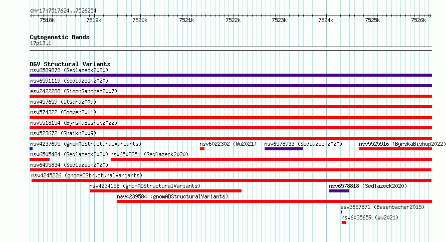
Task: Click the 7522k ruler position
Action: (x=233, y=20)
